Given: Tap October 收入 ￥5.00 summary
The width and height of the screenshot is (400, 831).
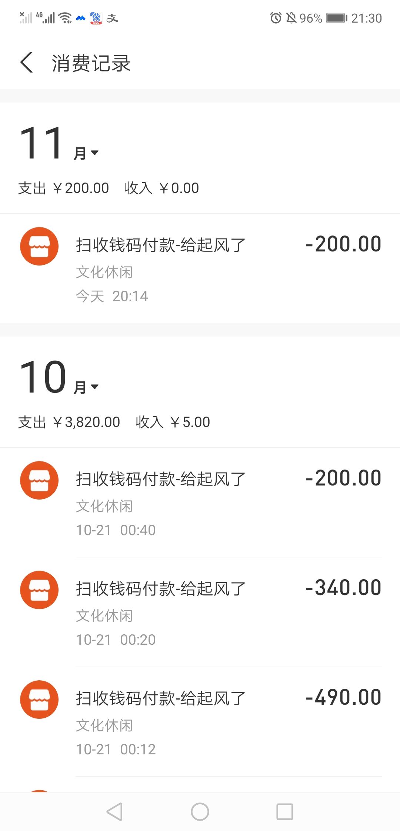Looking at the screenshot, I should tap(173, 422).
